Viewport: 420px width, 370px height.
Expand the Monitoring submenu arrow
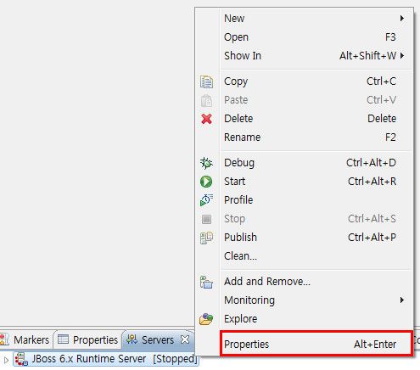pos(402,300)
